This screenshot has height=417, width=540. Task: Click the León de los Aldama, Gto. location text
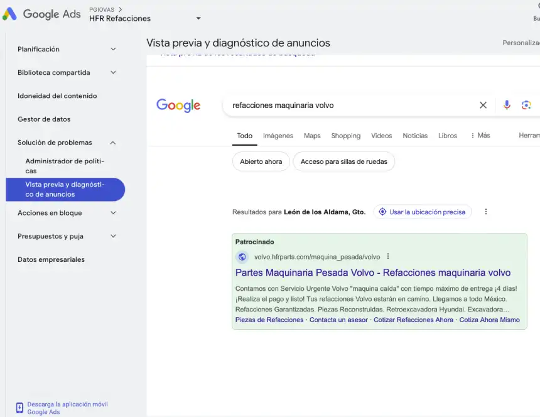click(325, 212)
